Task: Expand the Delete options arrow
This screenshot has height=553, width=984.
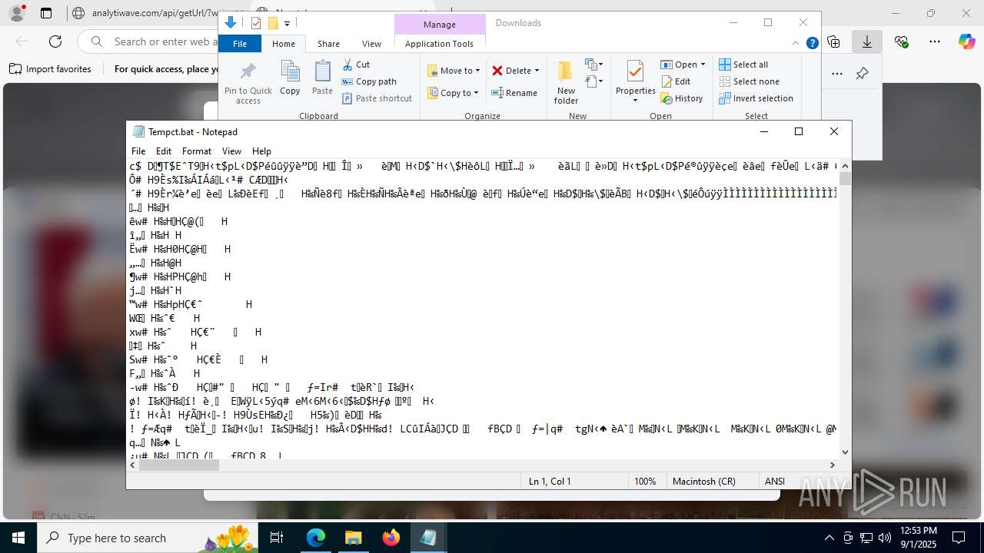Action: tap(537, 71)
